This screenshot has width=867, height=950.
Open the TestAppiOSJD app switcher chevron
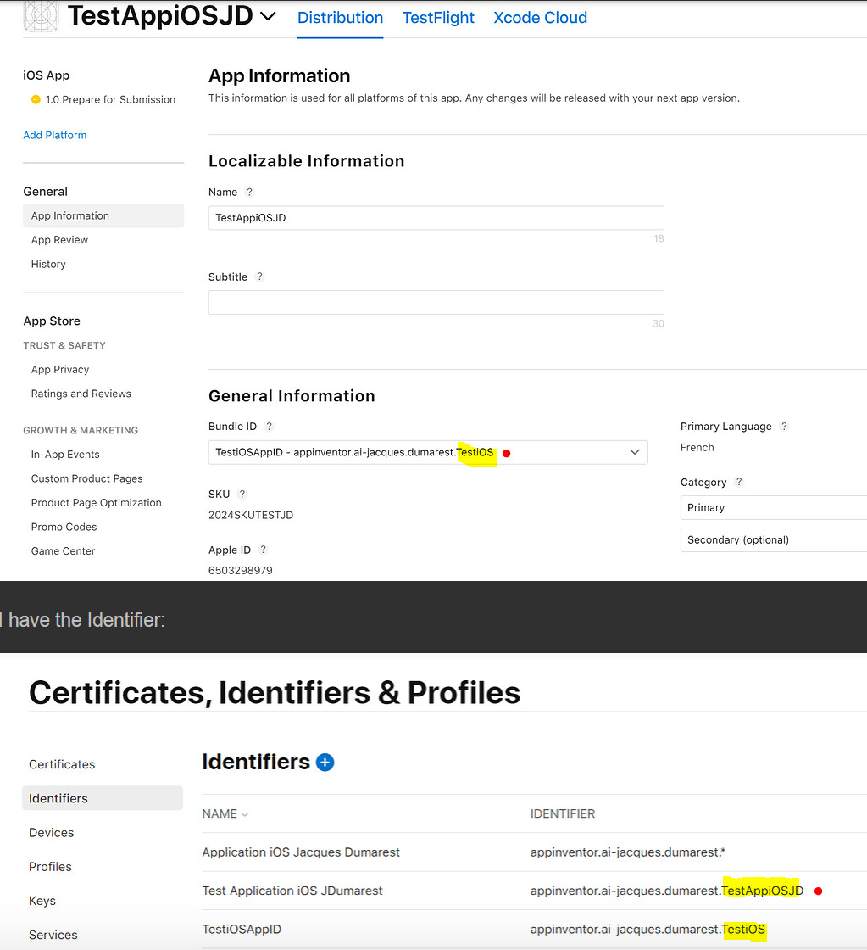[268, 16]
